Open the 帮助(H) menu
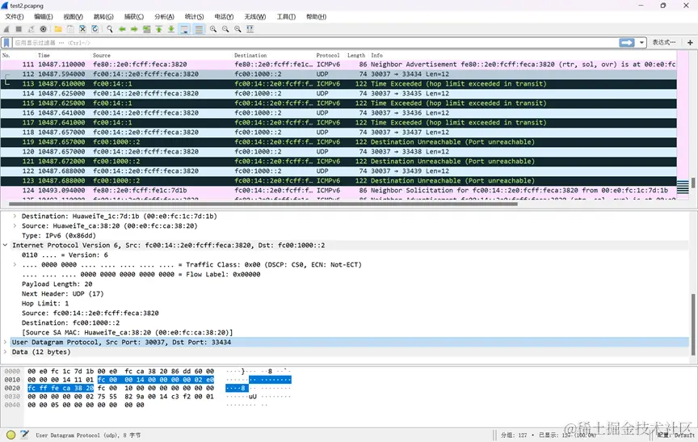 (316, 16)
